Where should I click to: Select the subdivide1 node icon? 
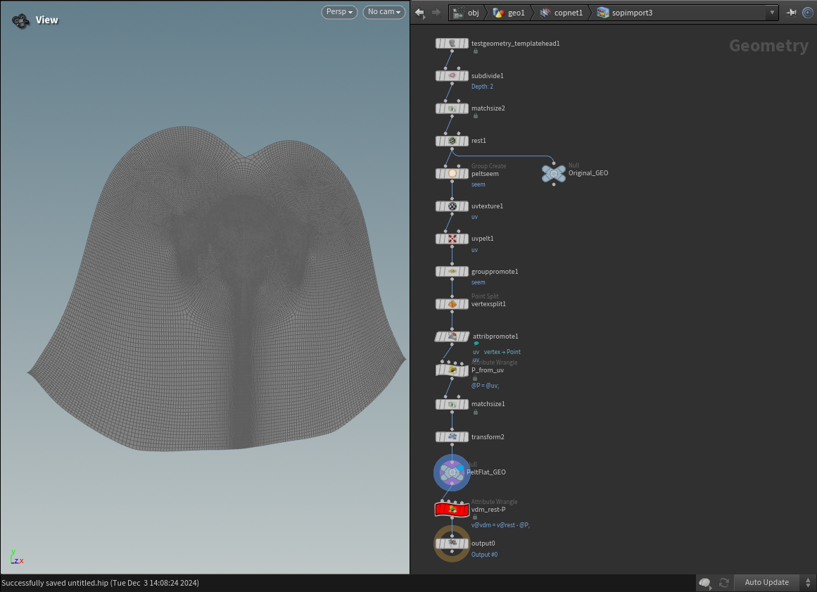pos(452,75)
